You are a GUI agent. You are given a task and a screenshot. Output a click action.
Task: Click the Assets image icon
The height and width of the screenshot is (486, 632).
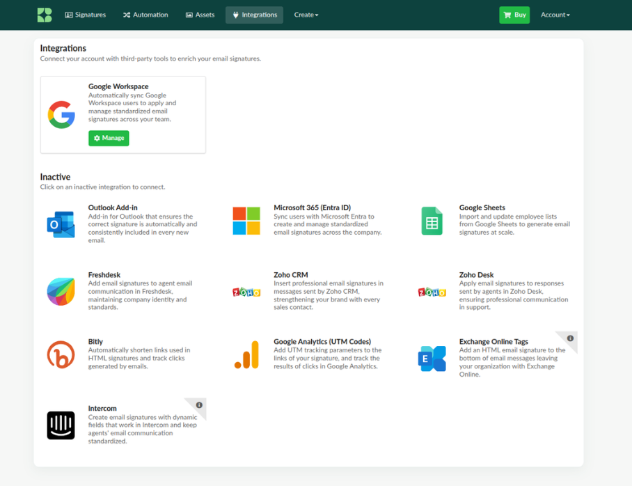(x=189, y=15)
